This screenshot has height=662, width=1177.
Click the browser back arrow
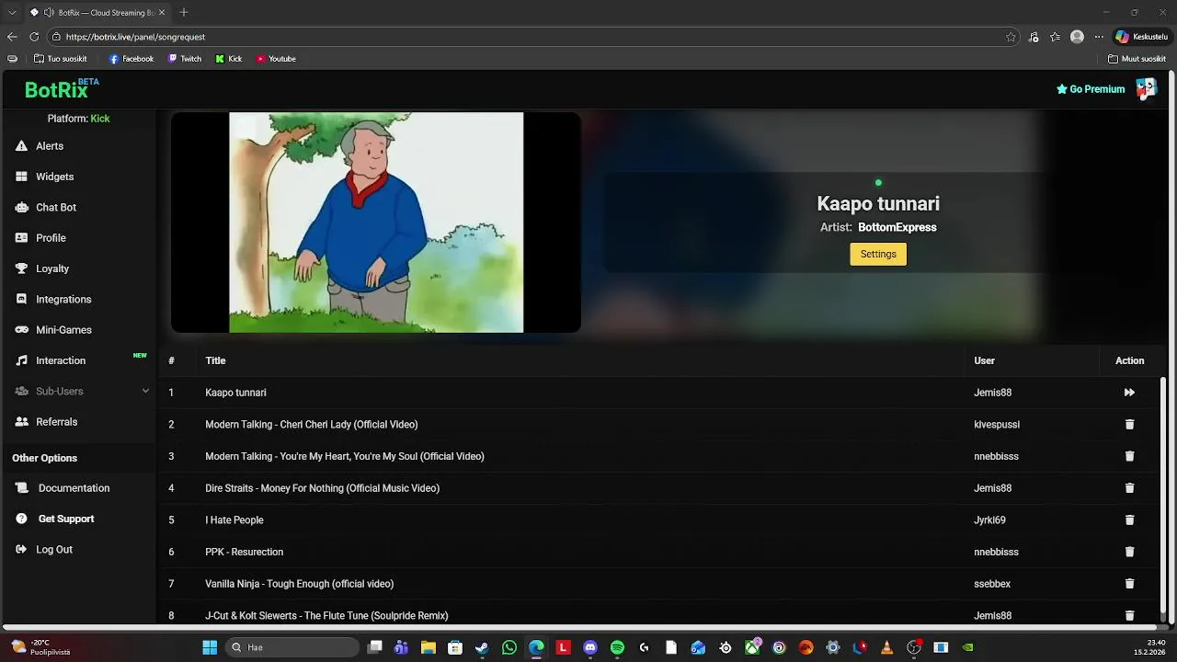[x=12, y=37]
